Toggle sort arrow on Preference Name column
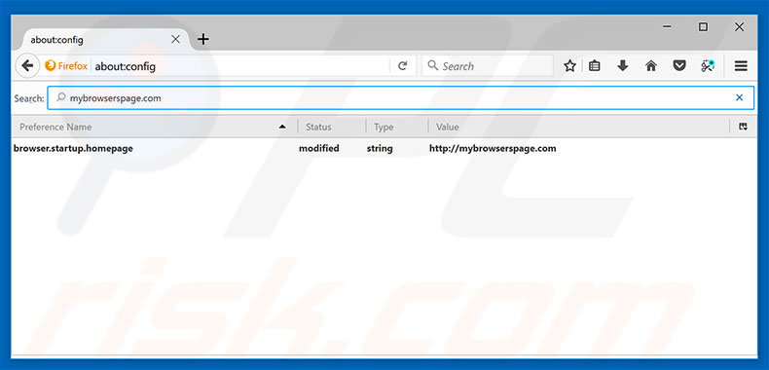Image resolution: width=769 pixels, height=370 pixels. pos(282,128)
